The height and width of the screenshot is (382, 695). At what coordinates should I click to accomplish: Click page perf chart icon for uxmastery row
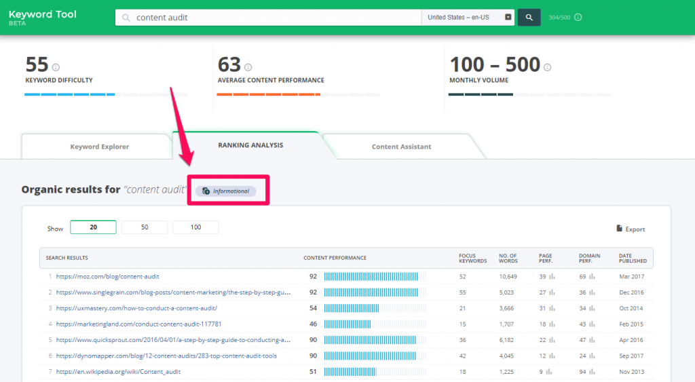coord(552,308)
